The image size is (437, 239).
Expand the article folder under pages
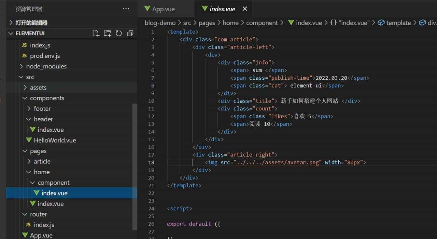tap(29, 161)
